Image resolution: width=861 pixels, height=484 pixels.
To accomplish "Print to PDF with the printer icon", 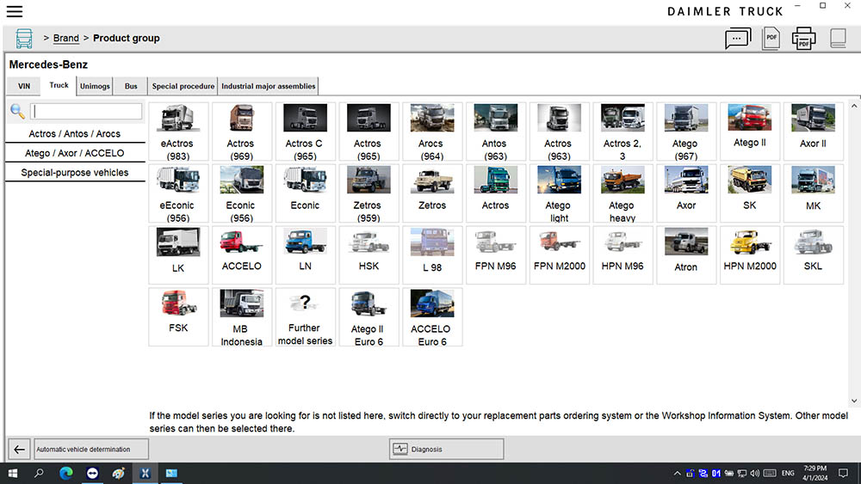I will tap(803, 39).
